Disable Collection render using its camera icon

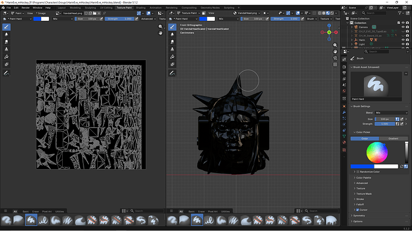(407, 23)
